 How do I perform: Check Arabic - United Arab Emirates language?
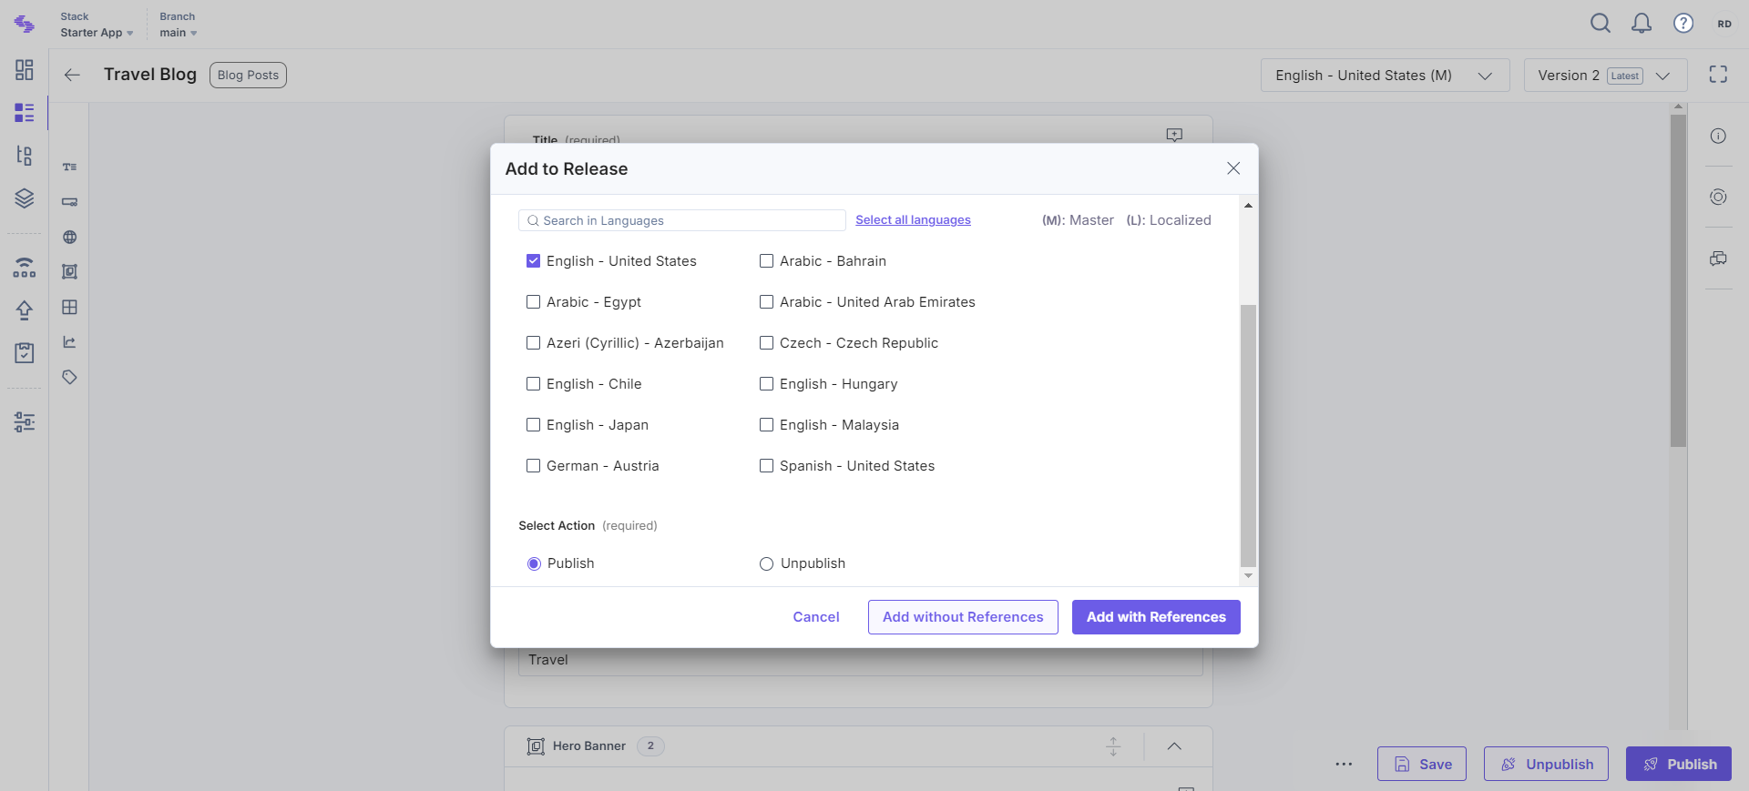click(767, 302)
